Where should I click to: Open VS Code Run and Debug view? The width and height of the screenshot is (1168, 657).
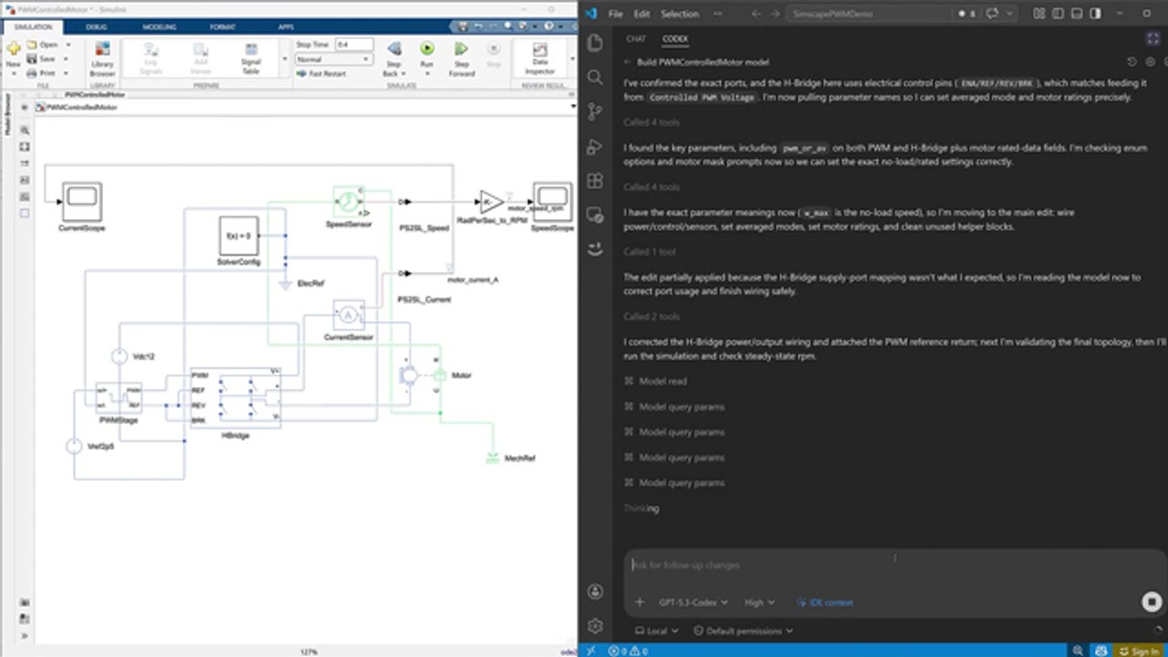tap(595, 146)
